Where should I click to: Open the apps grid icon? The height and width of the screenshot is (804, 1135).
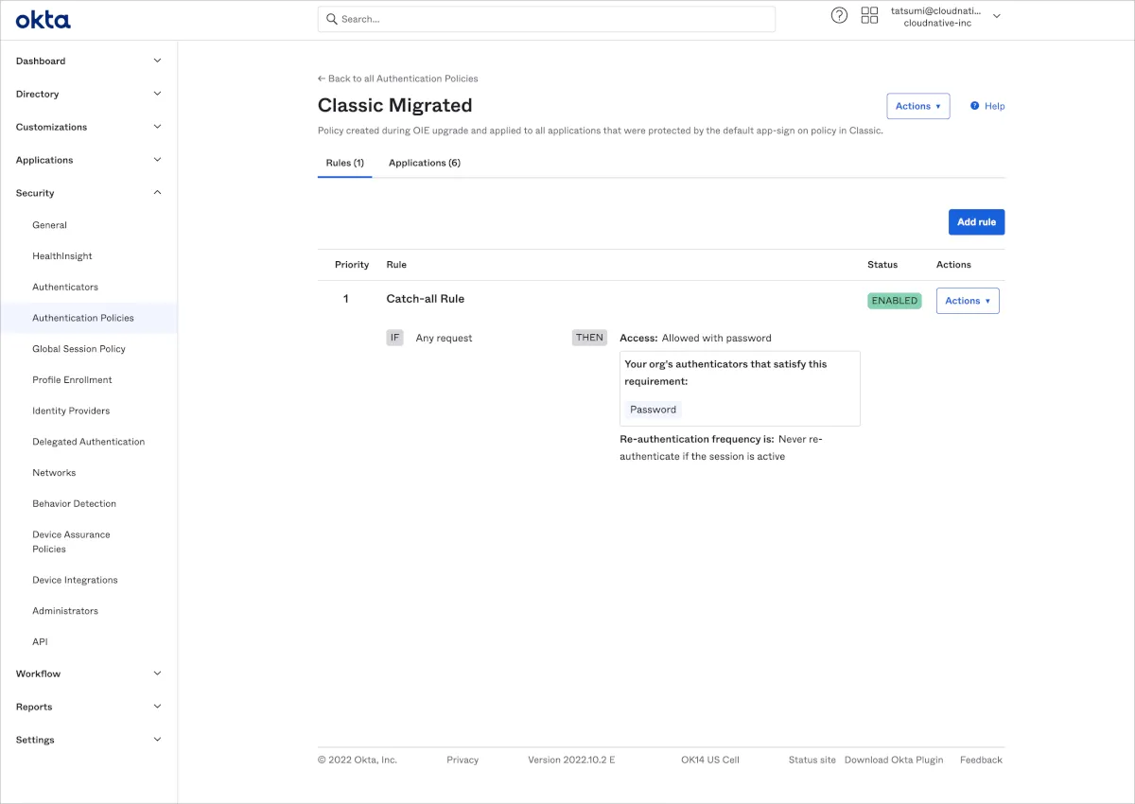[869, 16]
